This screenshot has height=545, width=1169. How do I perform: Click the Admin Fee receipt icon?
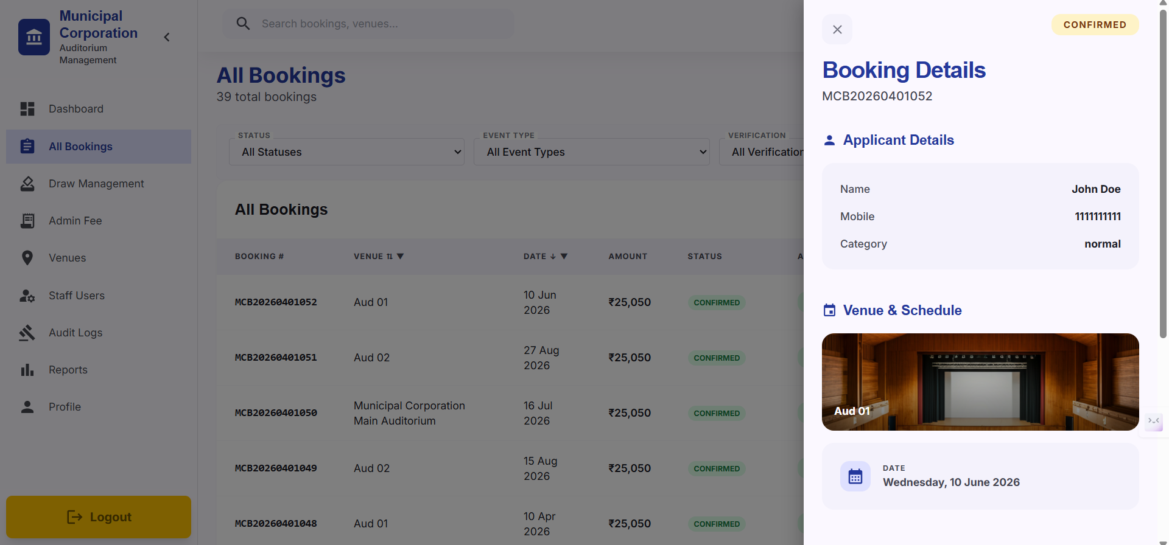[x=27, y=221]
